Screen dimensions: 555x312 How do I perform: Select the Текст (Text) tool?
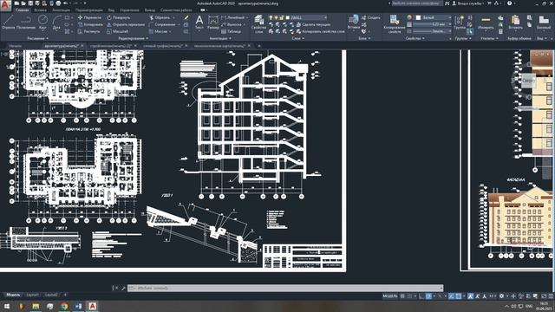[x=199, y=23]
